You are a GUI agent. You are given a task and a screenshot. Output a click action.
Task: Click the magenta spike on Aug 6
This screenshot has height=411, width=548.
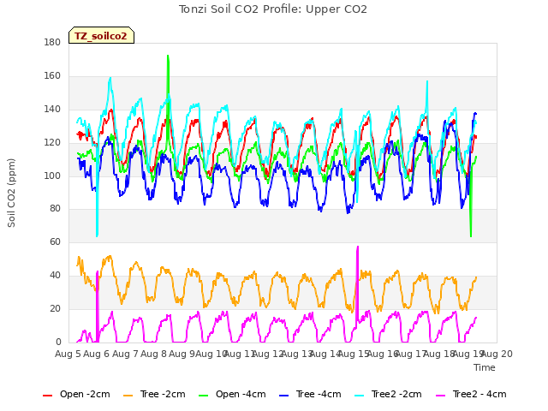pyautogui.click(x=97, y=272)
